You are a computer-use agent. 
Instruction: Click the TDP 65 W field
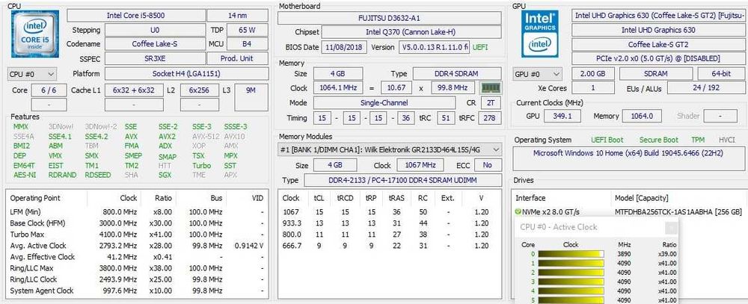pyautogui.click(x=247, y=30)
